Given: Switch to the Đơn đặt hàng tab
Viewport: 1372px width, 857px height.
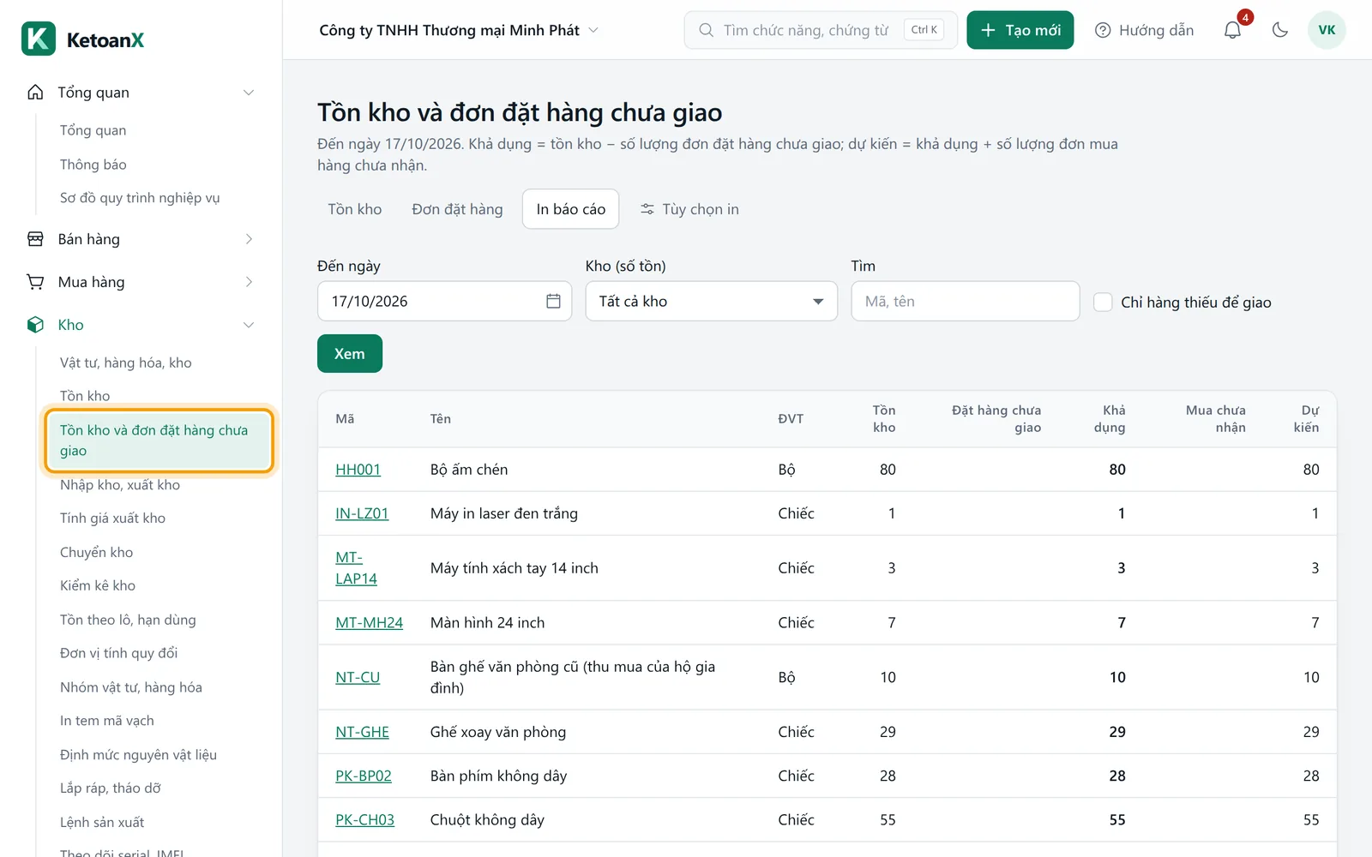Looking at the screenshot, I should pyautogui.click(x=457, y=209).
